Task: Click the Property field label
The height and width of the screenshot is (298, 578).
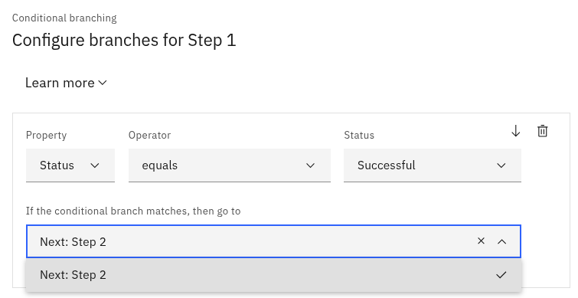Action: (x=46, y=136)
